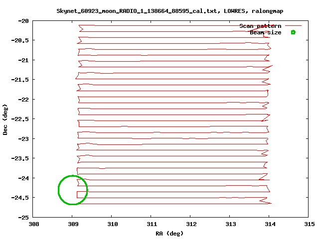Click the x-axis tick label 308
The height and width of the screenshot is (239, 319).
tap(34, 224)
